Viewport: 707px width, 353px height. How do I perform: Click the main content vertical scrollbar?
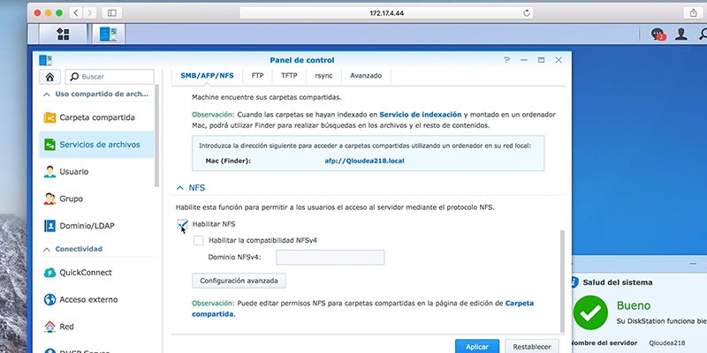click(x=562, y=281)
